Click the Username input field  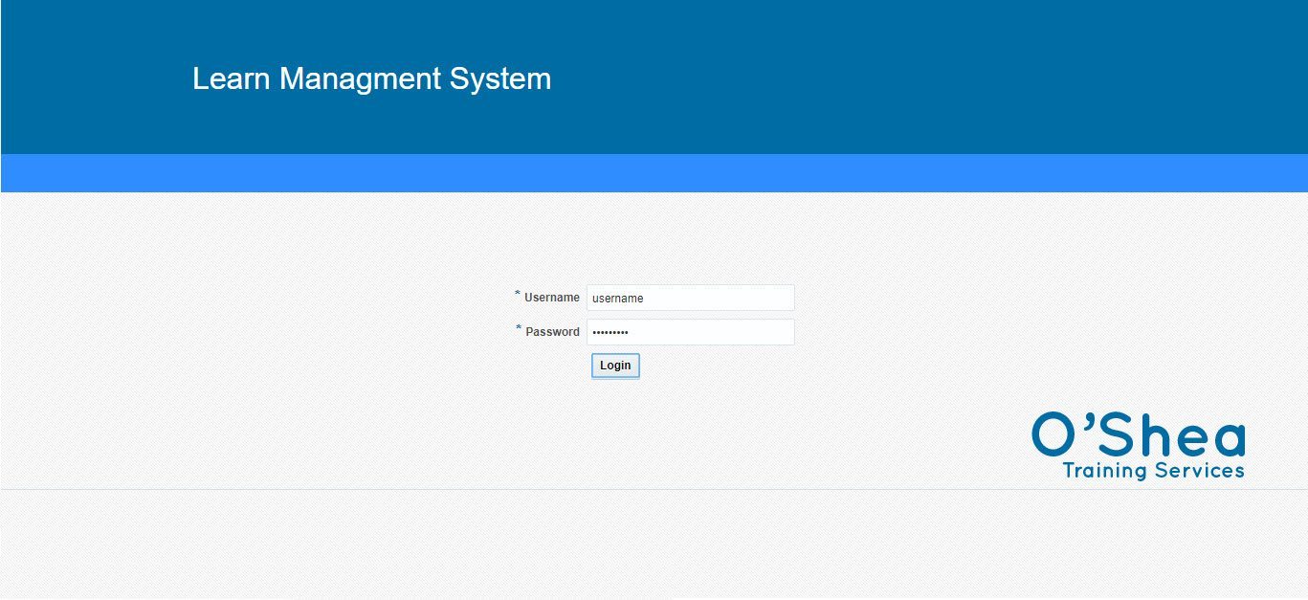(x=690, y=298)
